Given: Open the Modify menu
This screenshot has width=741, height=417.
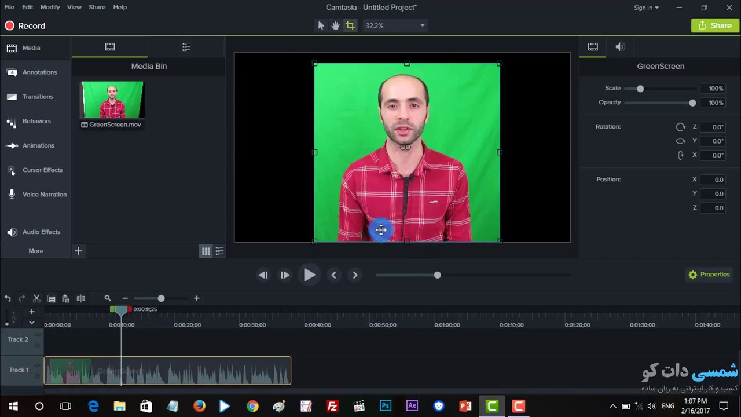Looking at the screenshot, I should (50, 7).
